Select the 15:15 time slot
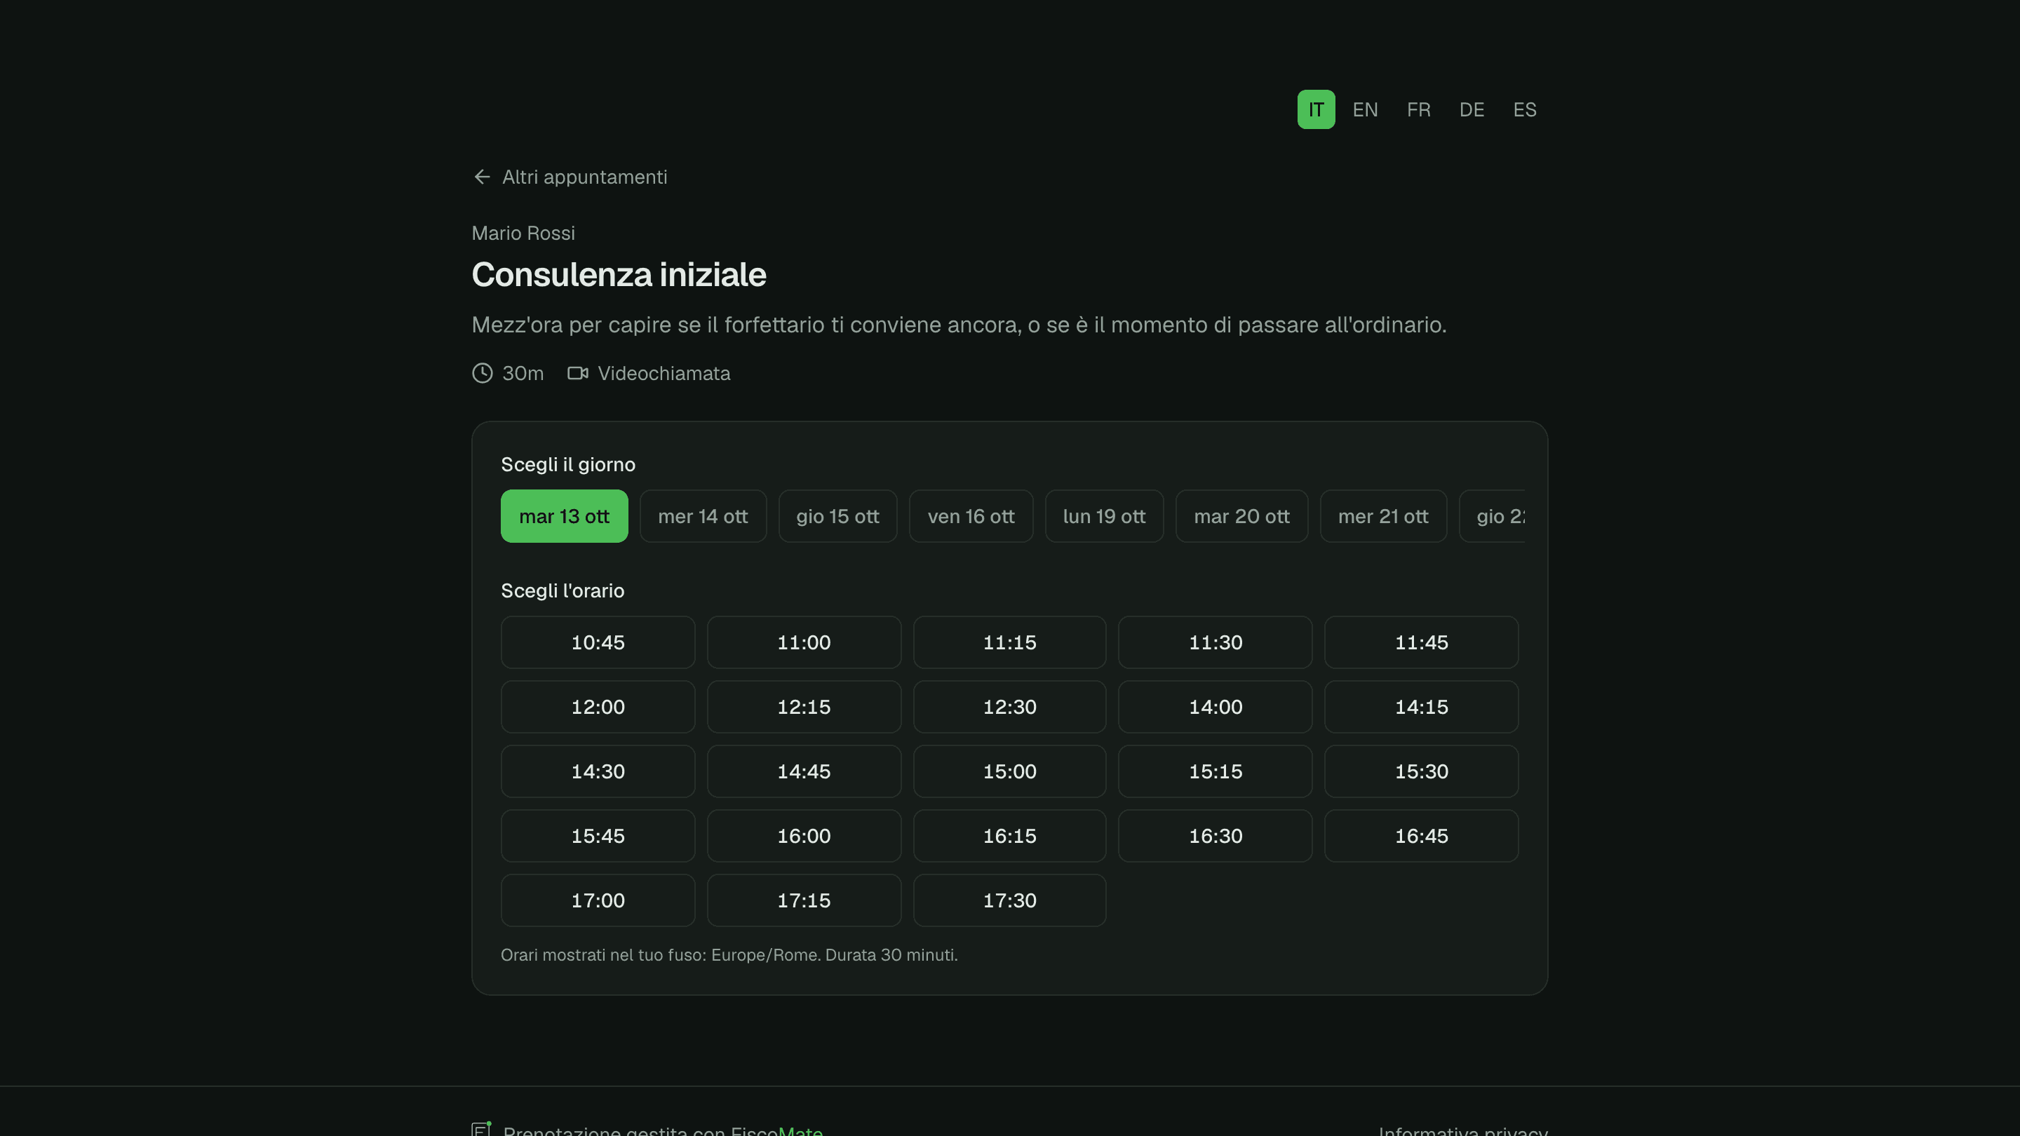2020x1136 pixels. coord(1216,771)
